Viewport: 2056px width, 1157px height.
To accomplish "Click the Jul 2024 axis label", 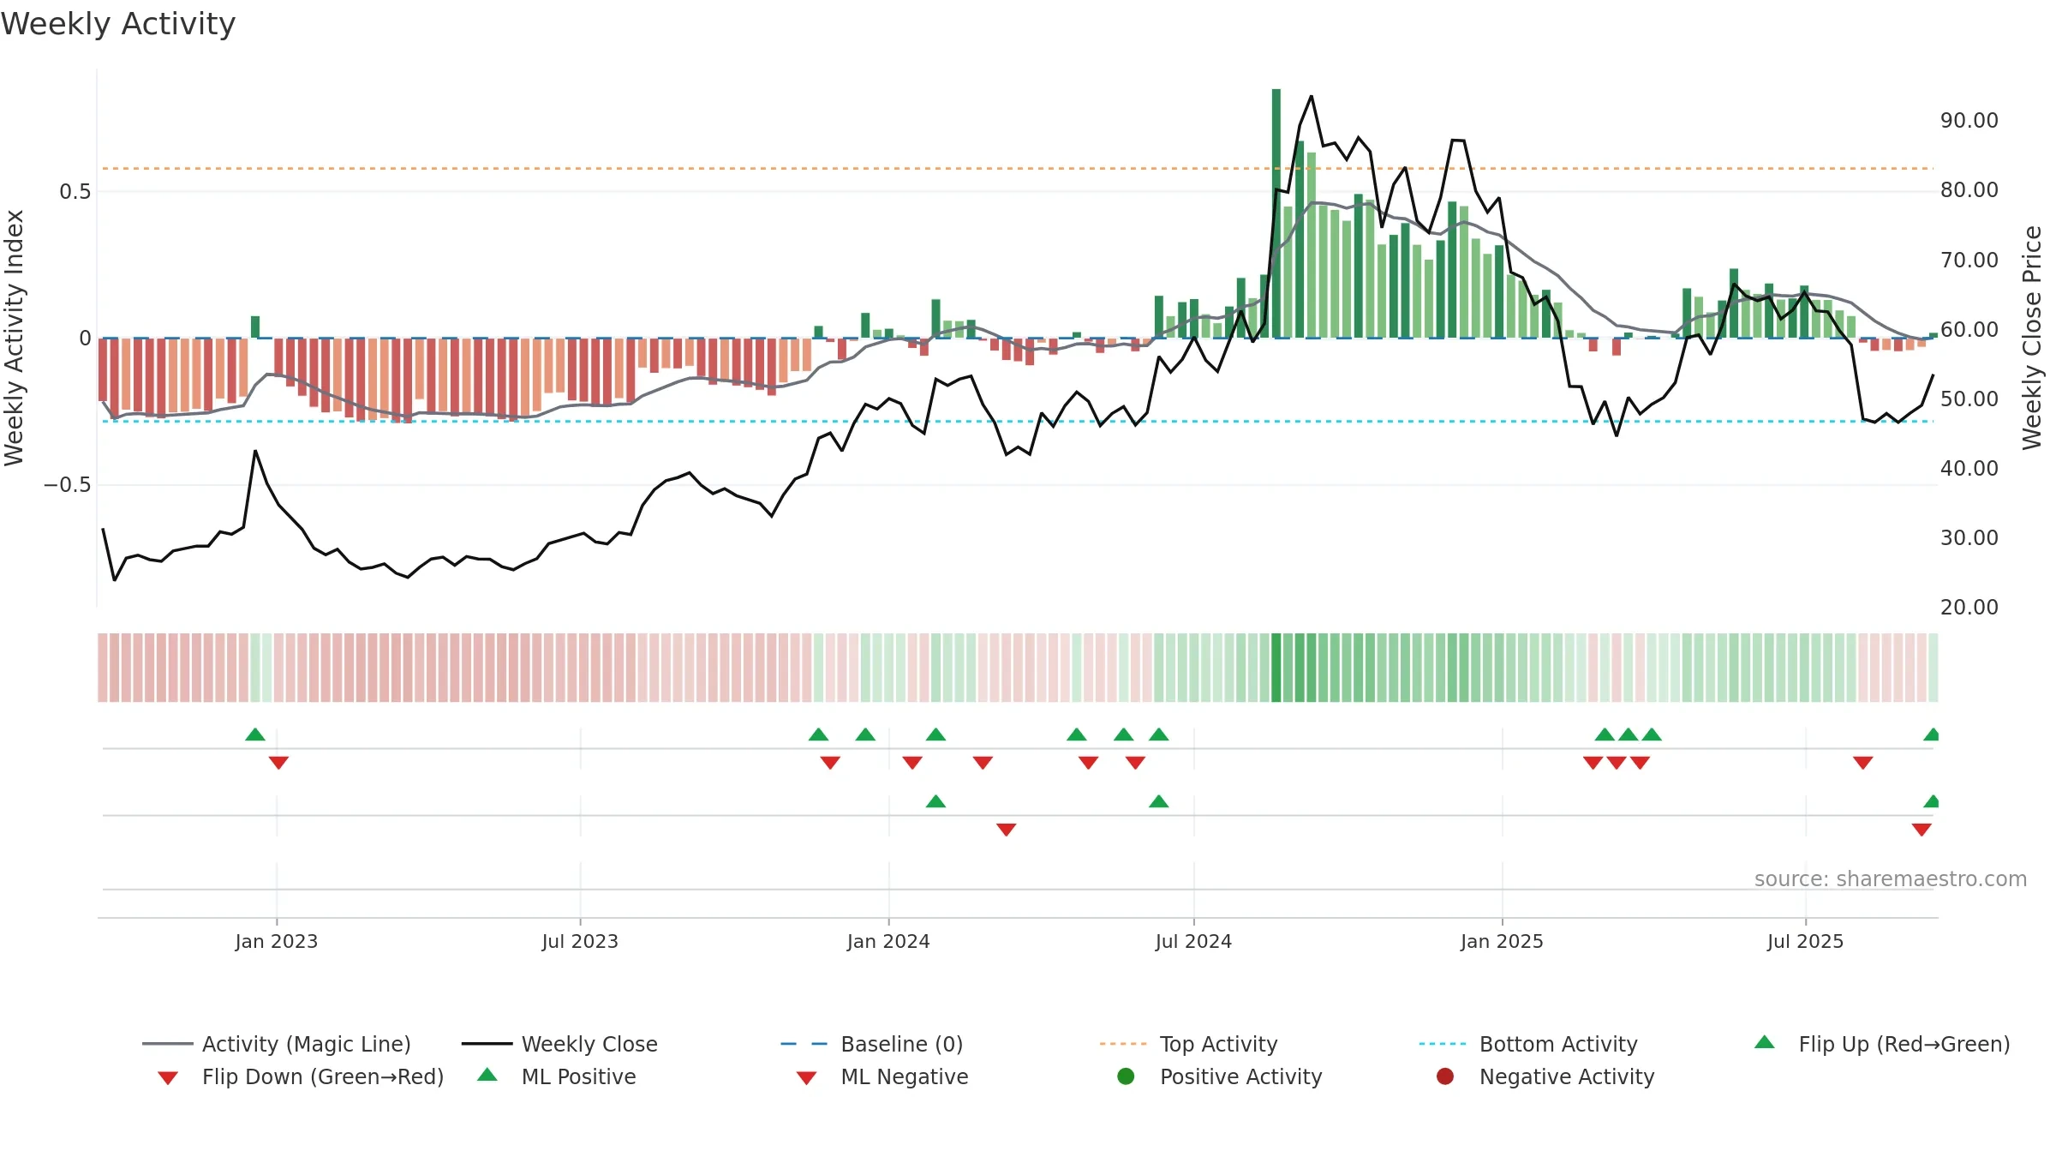I will 1193,942.
